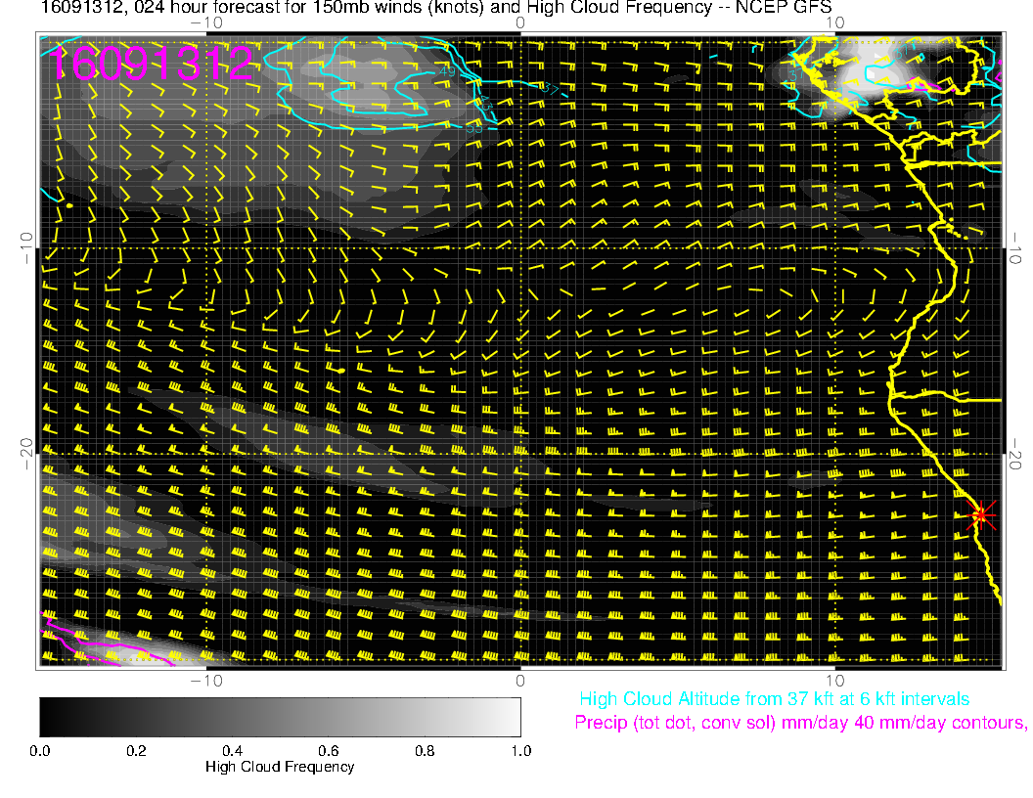Image resolution: width=1033 pixels, height=798 pixels.
Task: Click the top axis longitude label -10
Action: click(206, 22)
